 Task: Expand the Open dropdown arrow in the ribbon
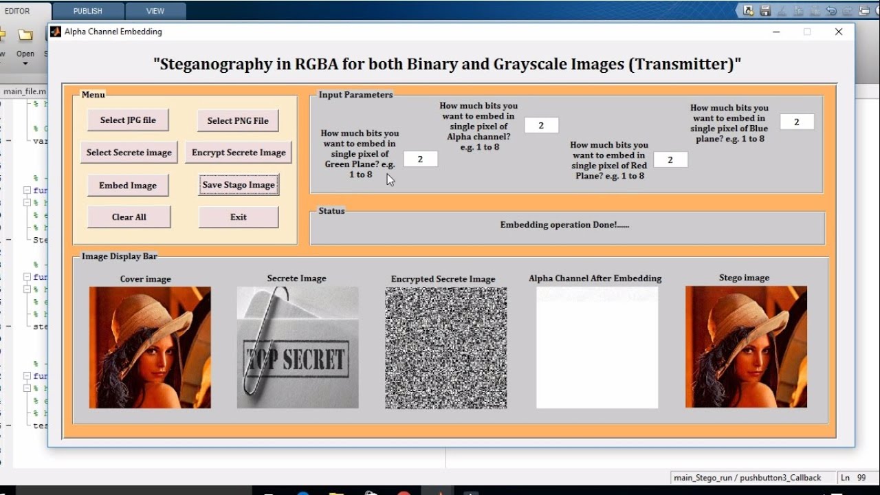[x=25, y=64]
